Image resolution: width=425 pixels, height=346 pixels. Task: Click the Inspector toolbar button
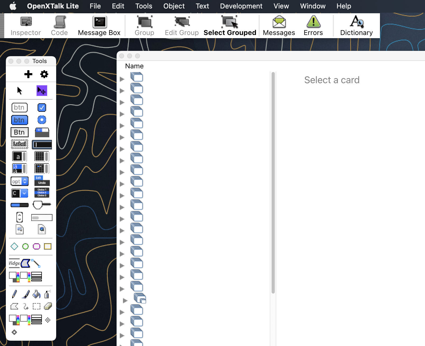[26, 26]
